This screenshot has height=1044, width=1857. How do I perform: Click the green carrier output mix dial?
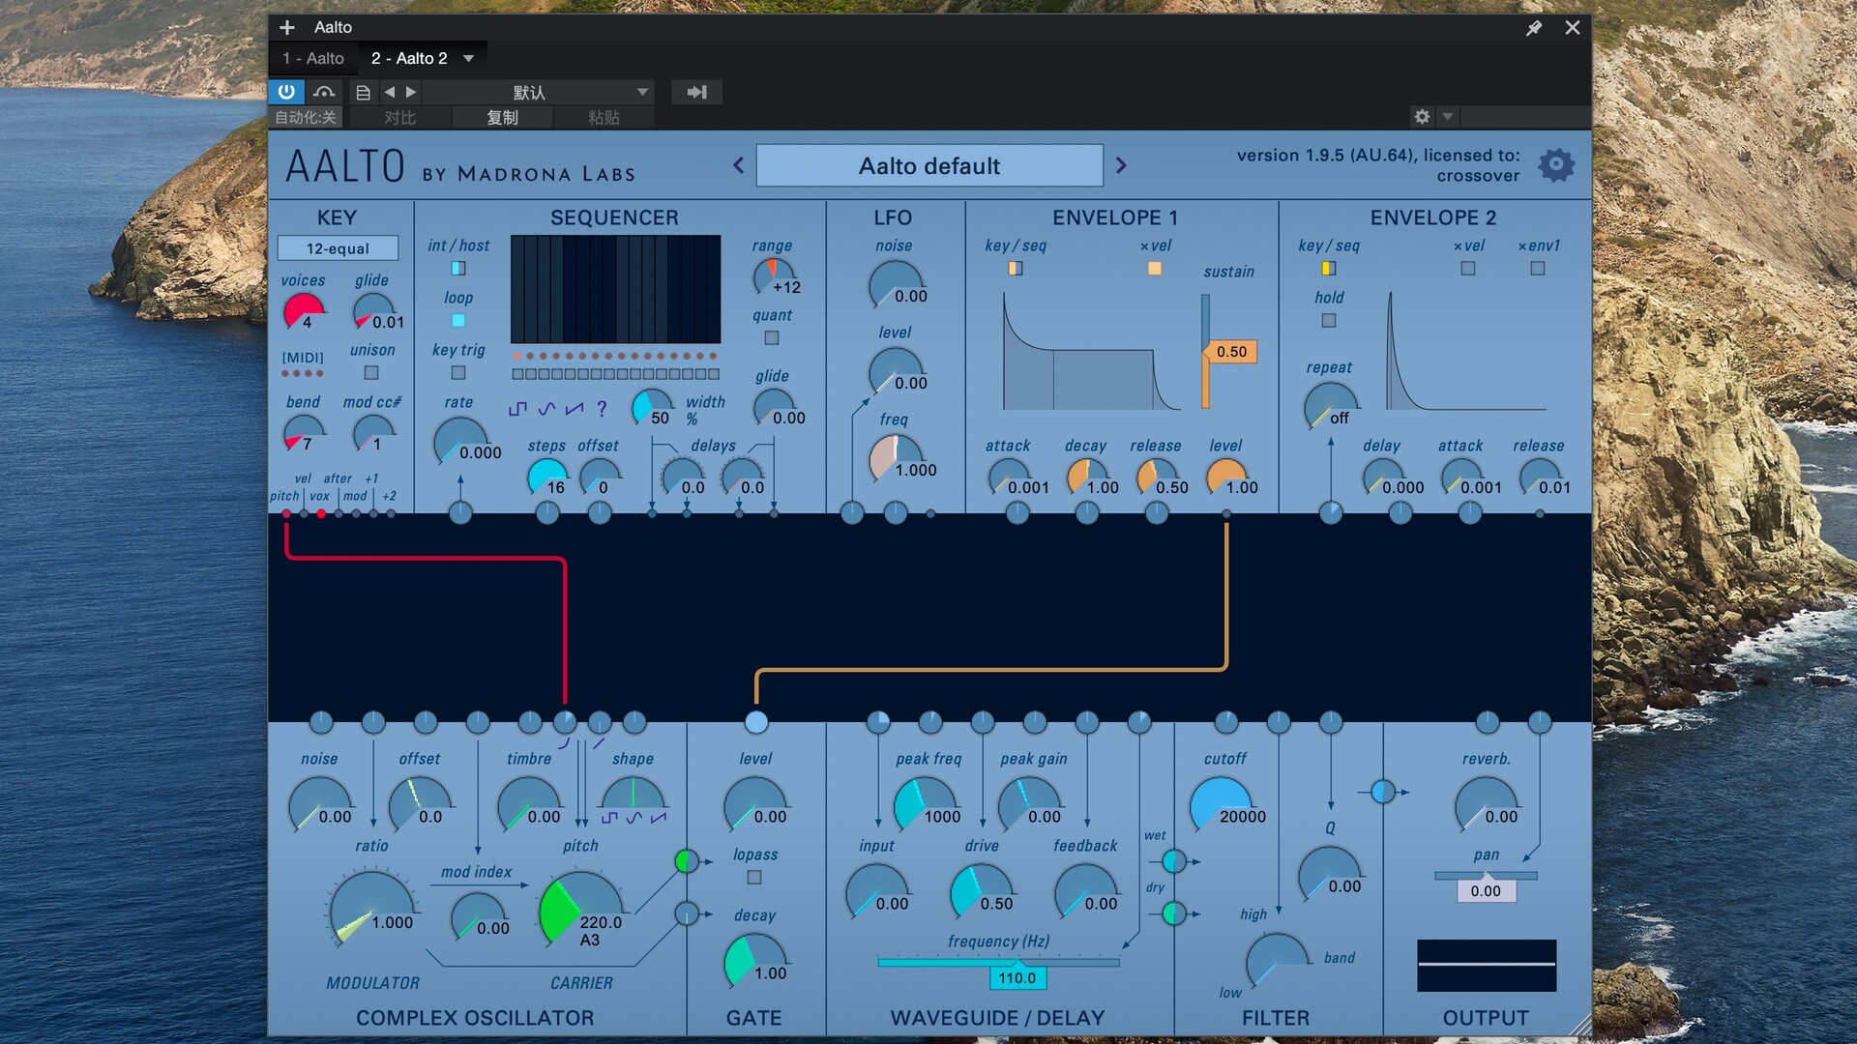[x=687, y=860]
